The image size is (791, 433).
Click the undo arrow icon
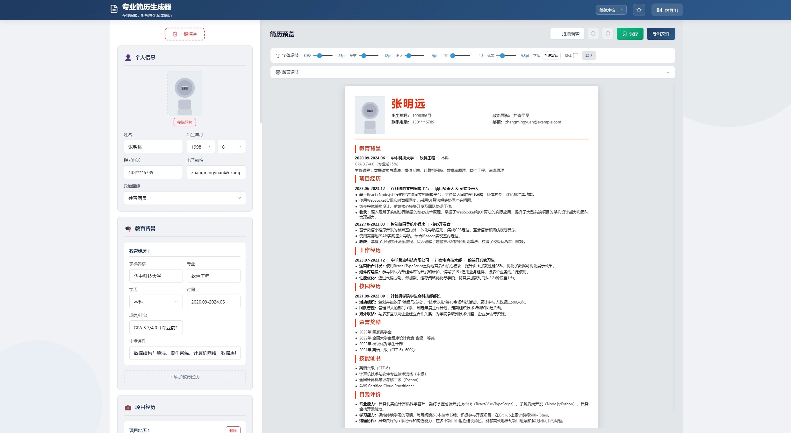pyautogui.click(x=593, y=34)
